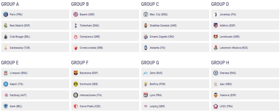
Task: Open the Man. City (ENG) team link
Action: pyautogui.click(x=159, y=14)
